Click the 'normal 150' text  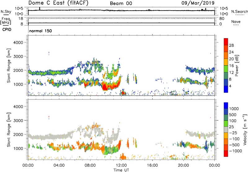pyautogui.click(x=41, y=31)
